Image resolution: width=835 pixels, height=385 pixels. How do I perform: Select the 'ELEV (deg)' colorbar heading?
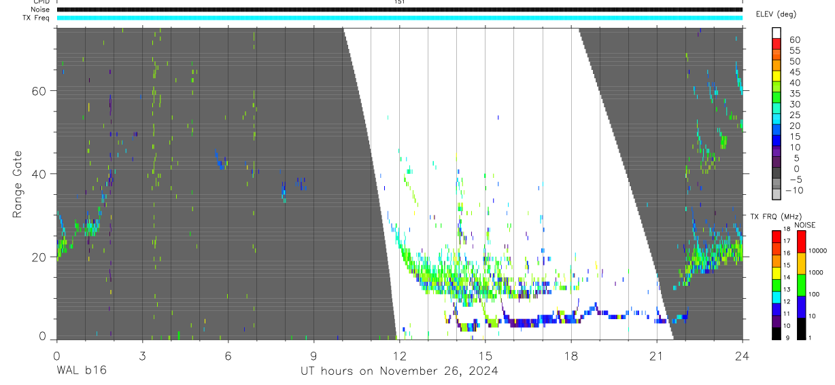[x=776, y=14]
